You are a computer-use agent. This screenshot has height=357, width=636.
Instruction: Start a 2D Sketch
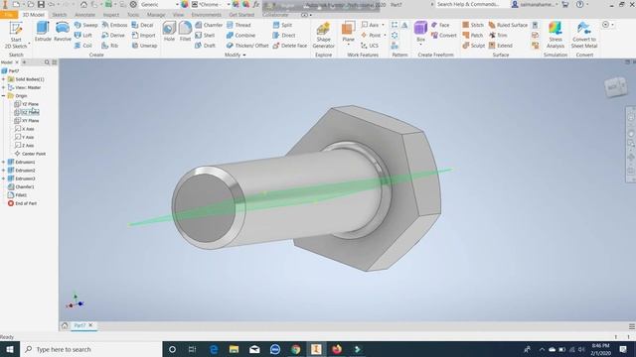pos(16,36)
